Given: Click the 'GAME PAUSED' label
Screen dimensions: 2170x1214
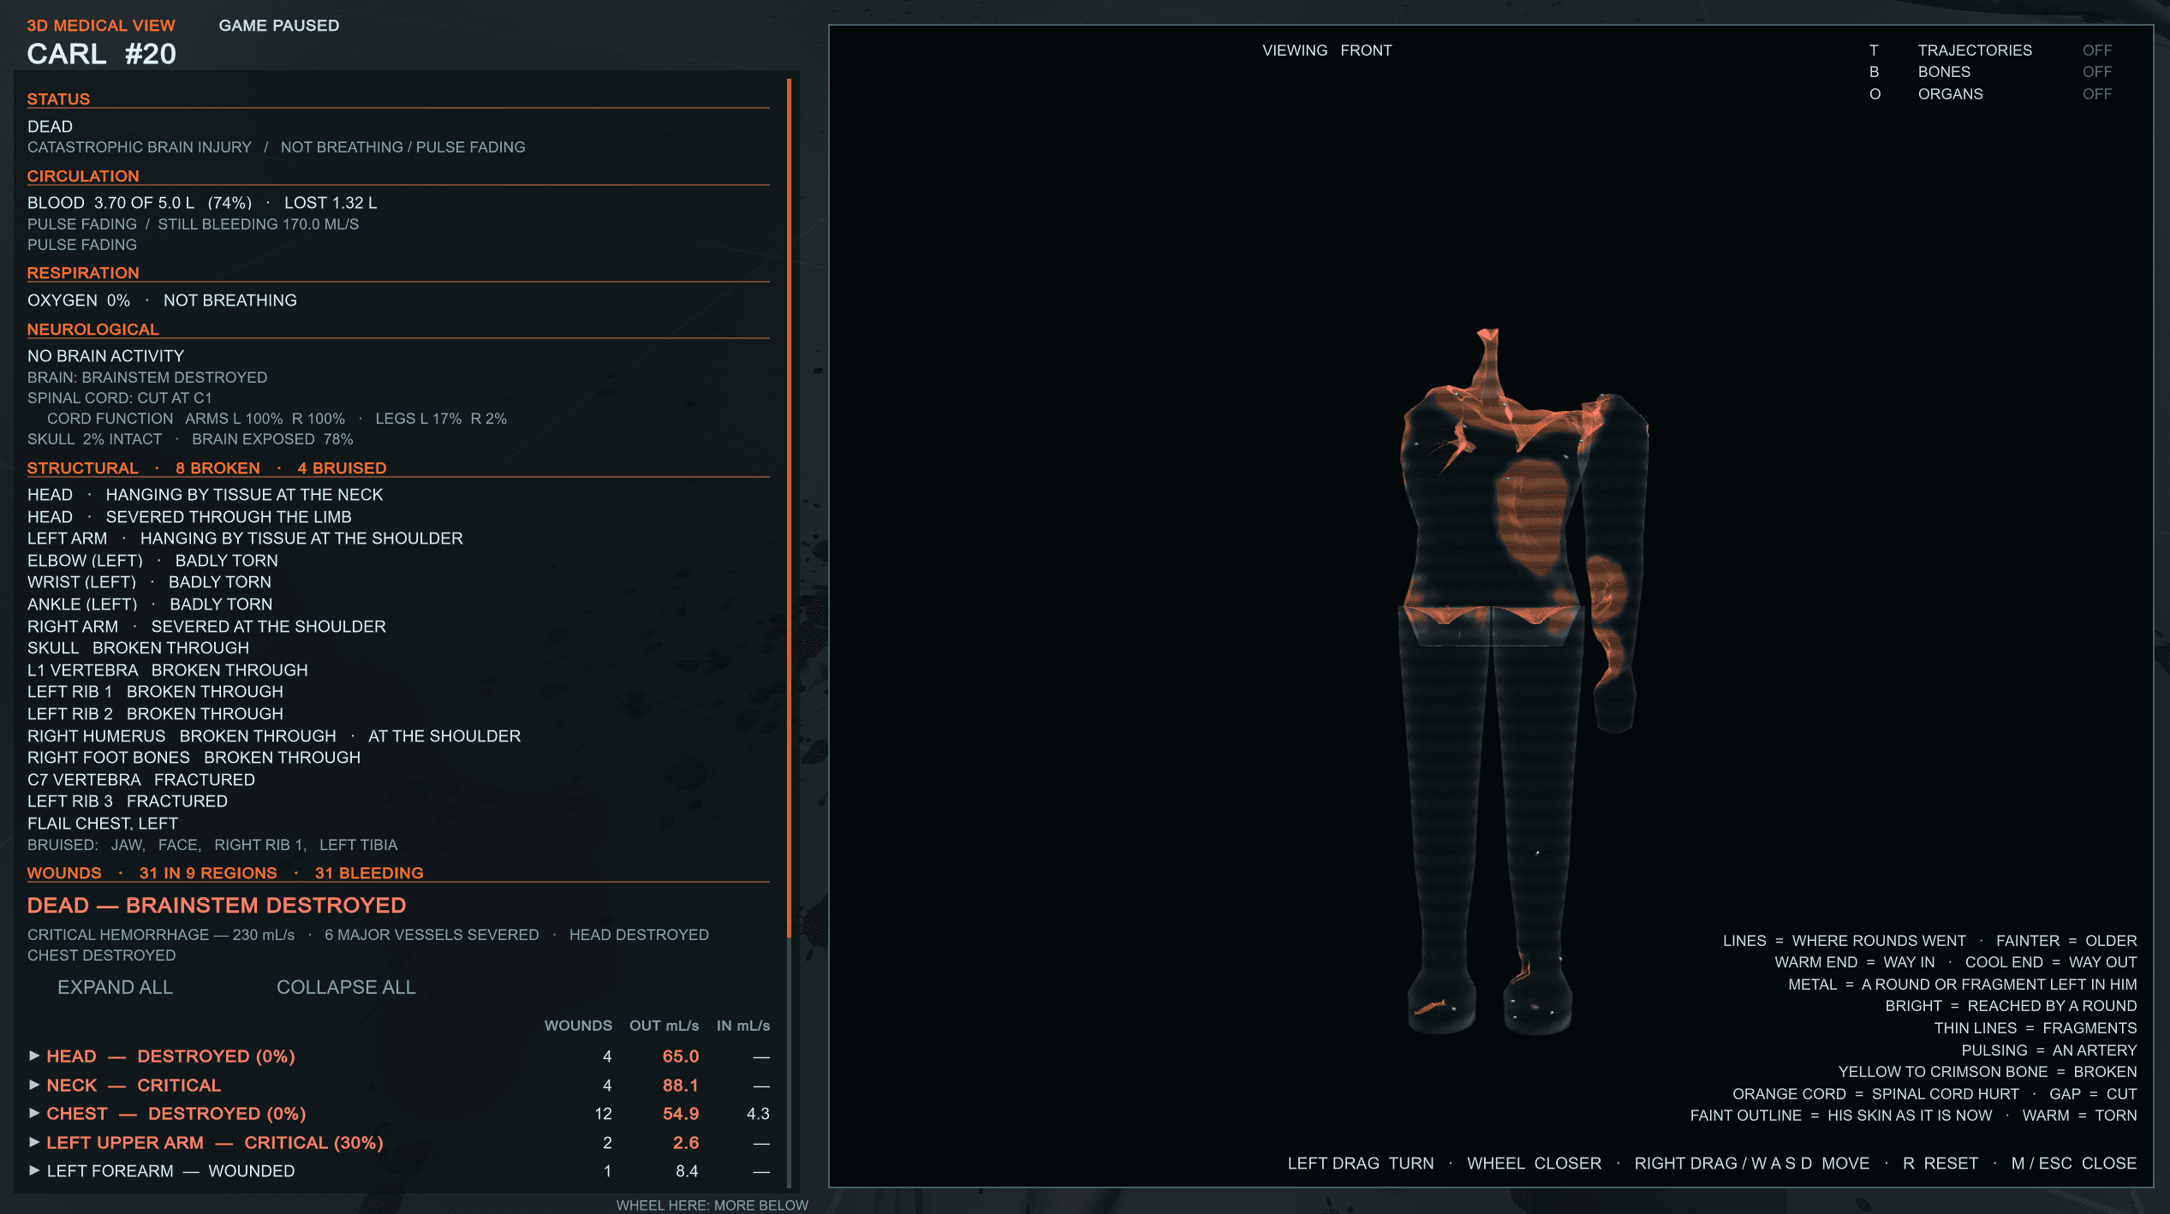Looking at the screenshot, I should pos(279,26).
